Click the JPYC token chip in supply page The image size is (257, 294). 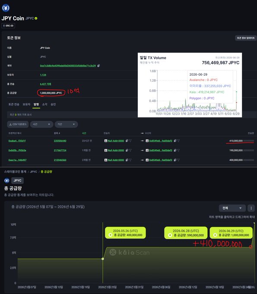(x=17, y=181)
